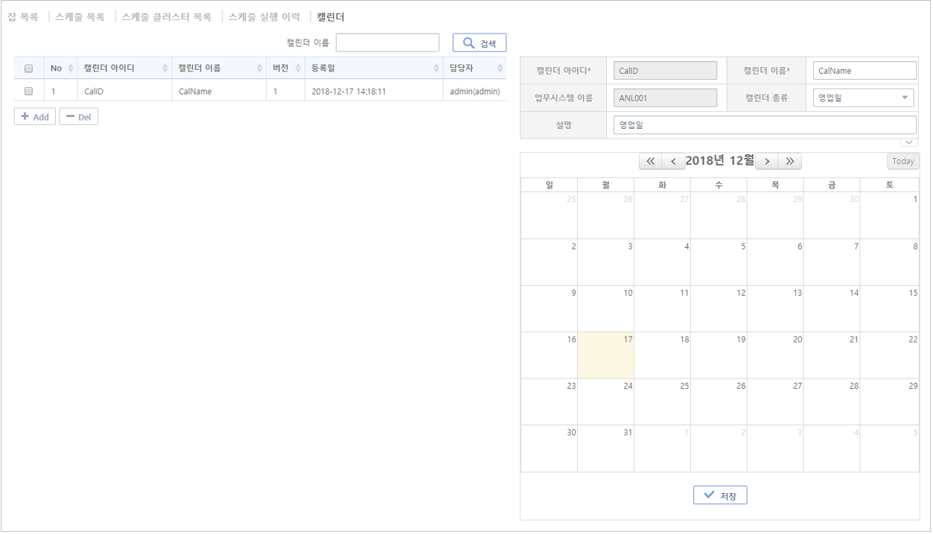Open the 스케줄 클러스터 목록 tab

click(167, 16)
